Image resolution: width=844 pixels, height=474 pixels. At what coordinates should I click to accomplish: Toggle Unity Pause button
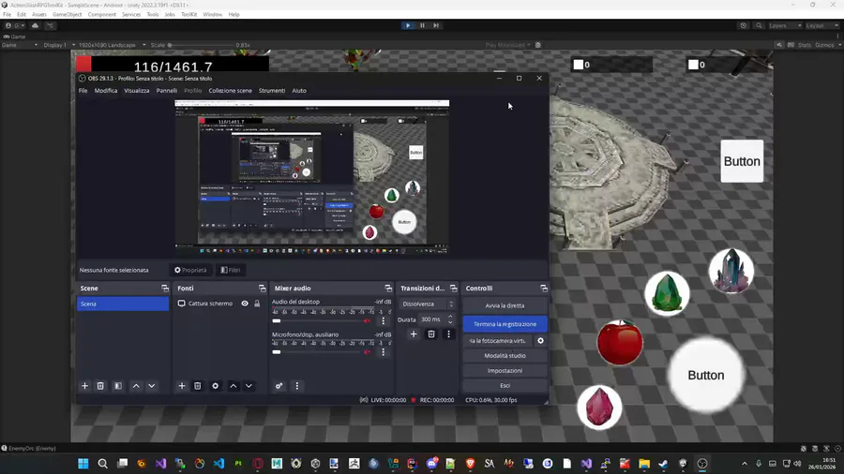point(422,25)
